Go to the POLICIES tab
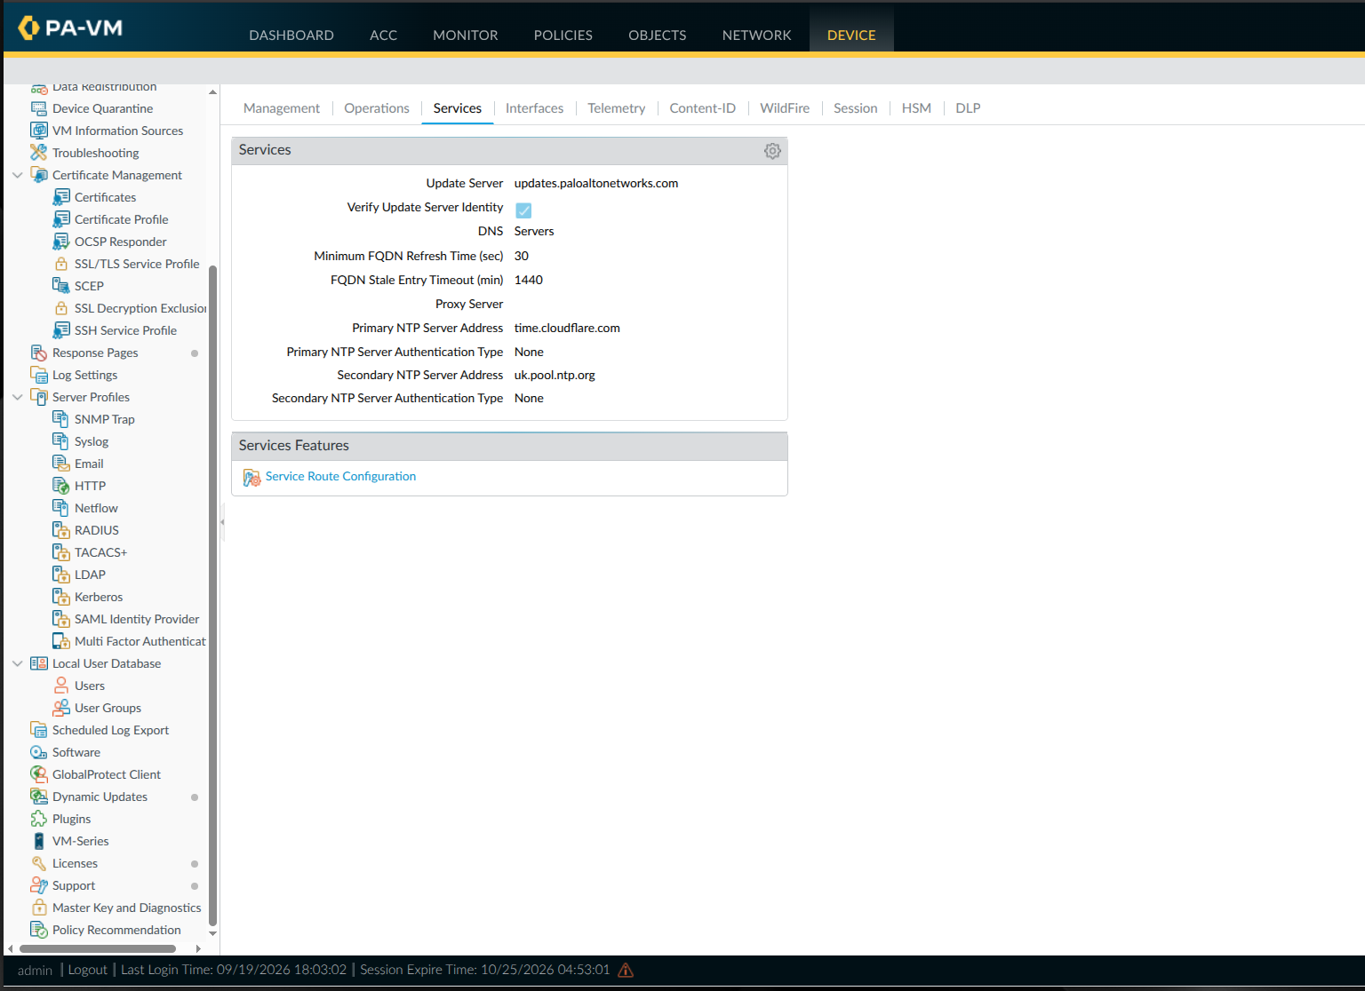 pos(563,35)
